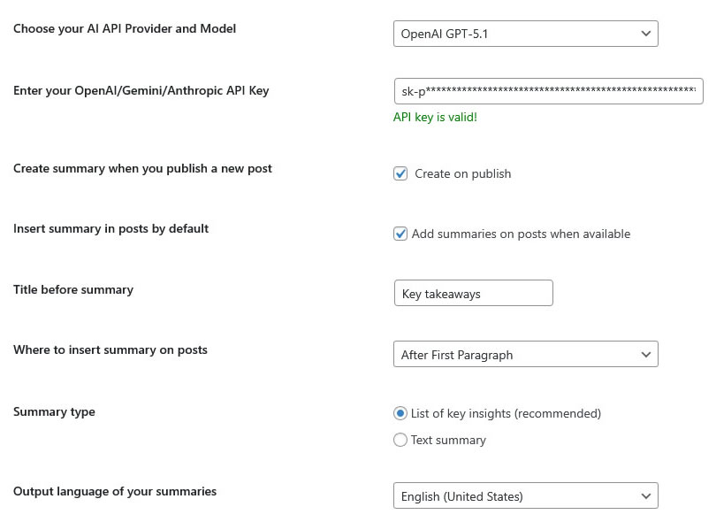Click the "Choose your AI API Provider and Model" label
Image resolution: width=716 pixels, height=522 pixels.
124,28
